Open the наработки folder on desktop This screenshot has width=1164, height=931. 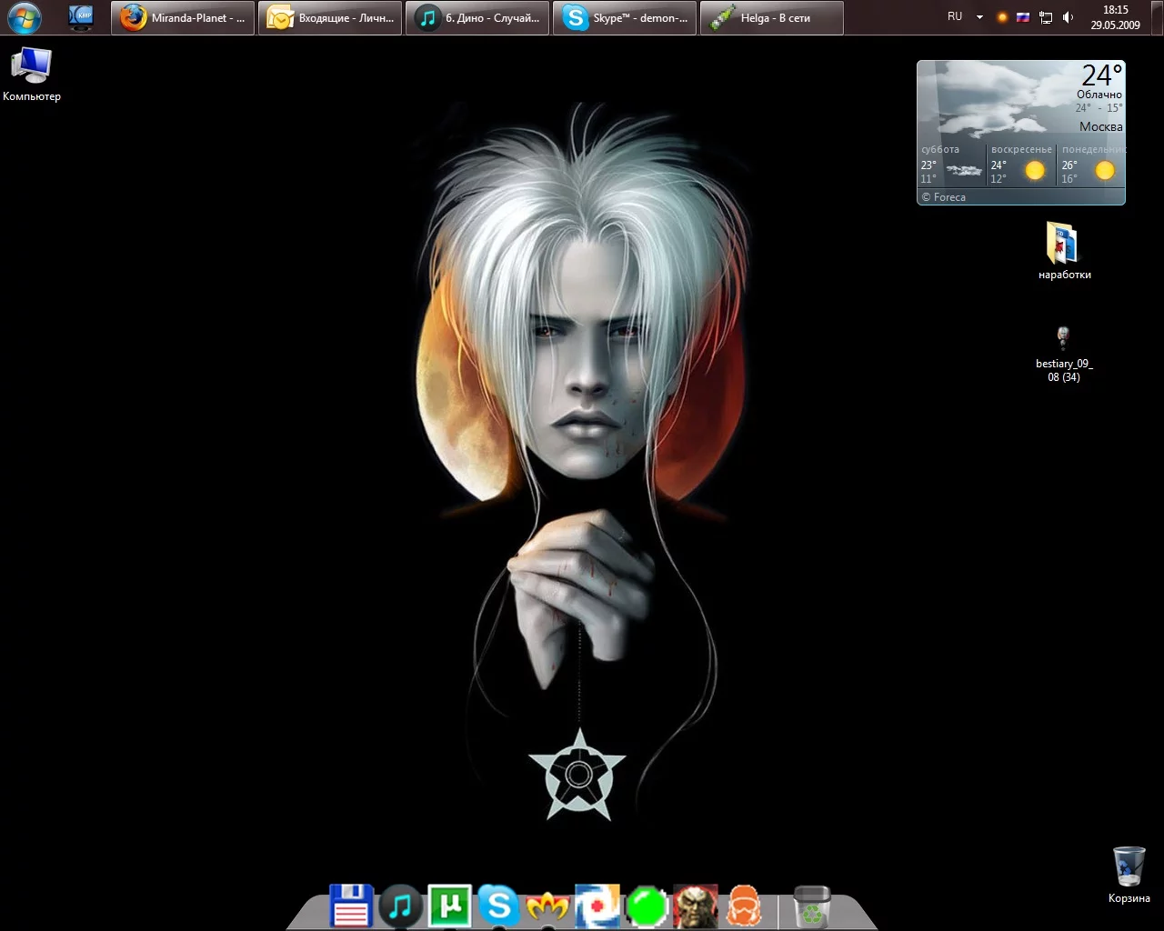(1064, 251)
